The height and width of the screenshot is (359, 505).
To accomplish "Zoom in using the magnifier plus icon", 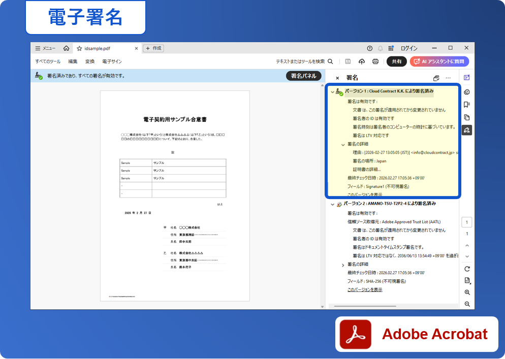I will 467,292.
